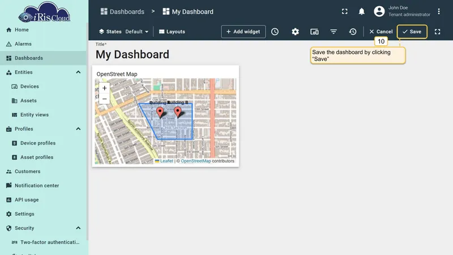The height and width of the screenshot is (255, 453).
Task: Click the Security shield icon
Action: point(8,228)
